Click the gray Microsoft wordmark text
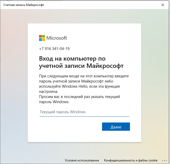This screenshot has width=170, height=164. coord(57,38)
